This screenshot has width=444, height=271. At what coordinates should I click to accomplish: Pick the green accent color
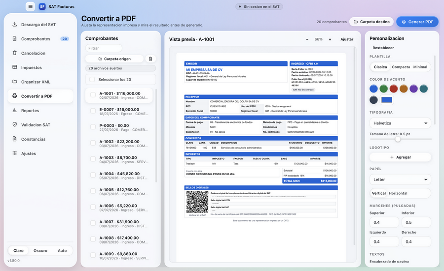(383, 89)
